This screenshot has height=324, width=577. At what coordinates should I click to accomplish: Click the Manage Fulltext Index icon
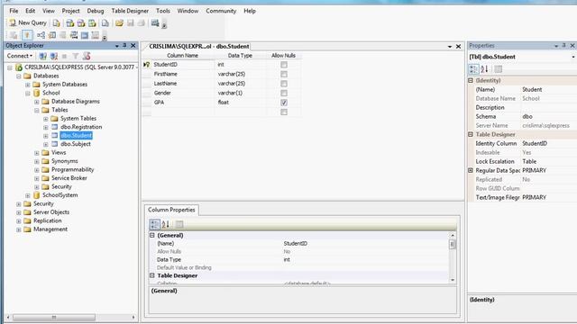[x=63, y=35]
